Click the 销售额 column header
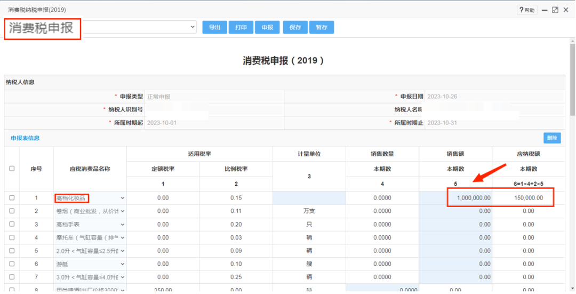Image resolution: width=576 pixels, height=294 pixels. click(455, 154)
